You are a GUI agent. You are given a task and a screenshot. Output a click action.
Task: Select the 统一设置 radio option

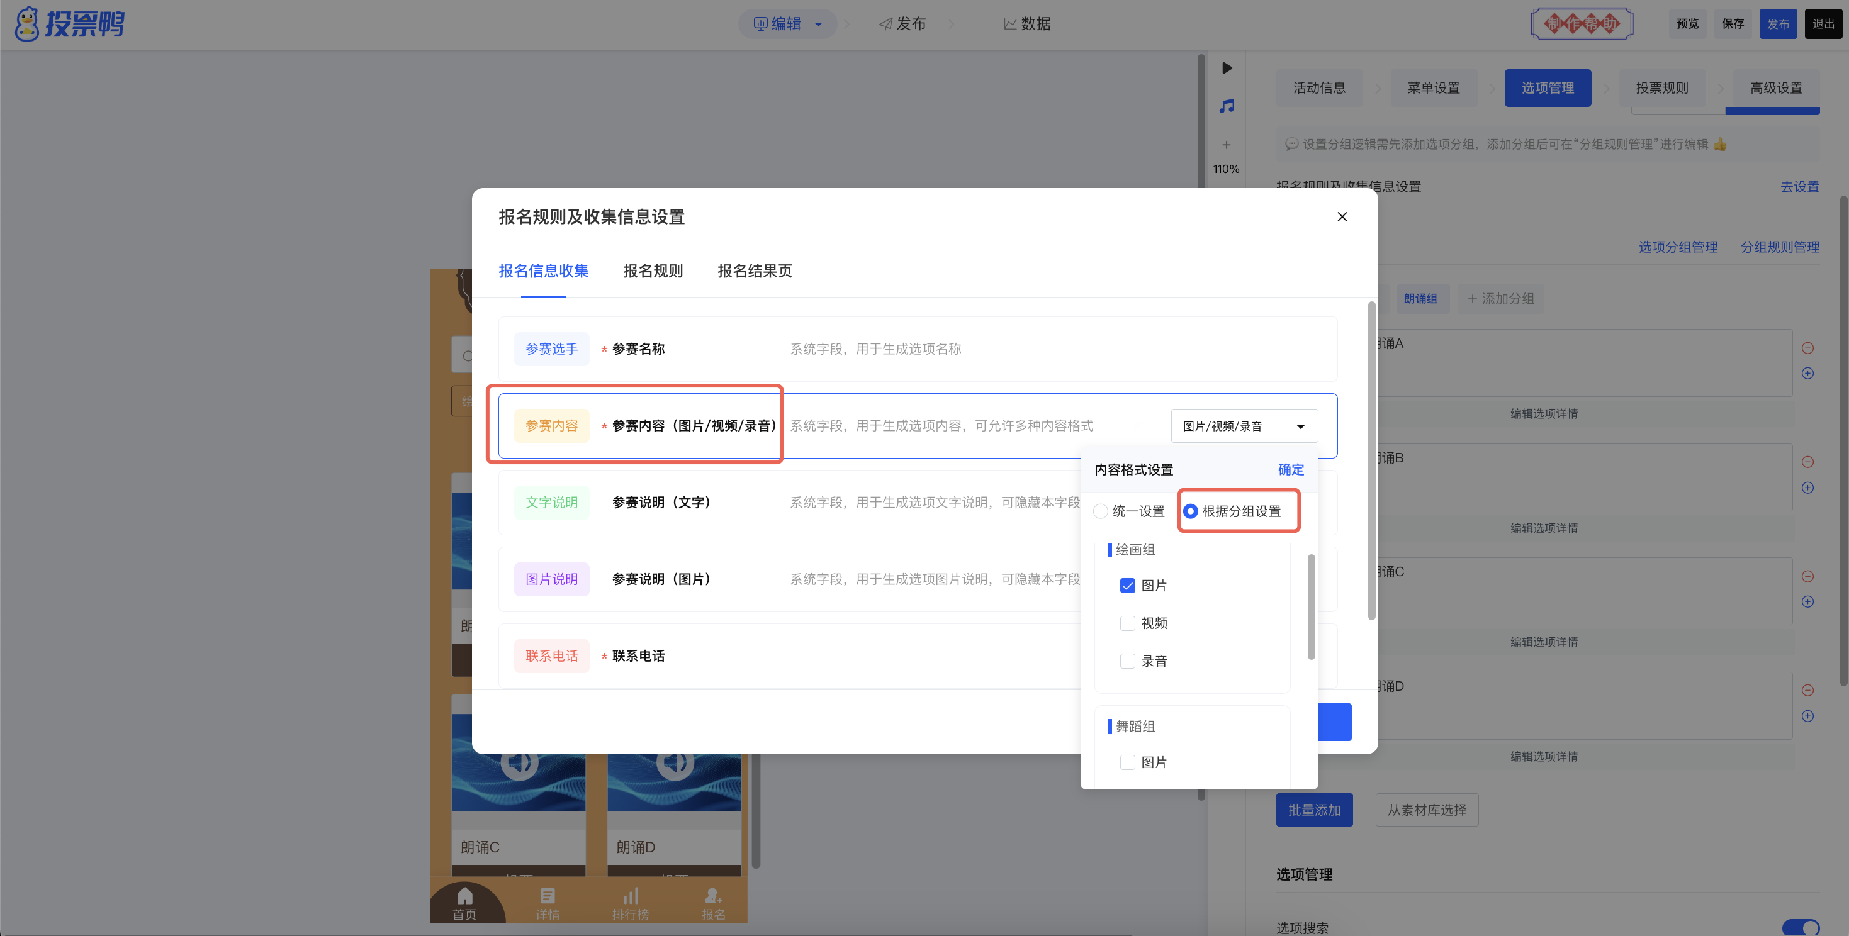coord(1101,511)
